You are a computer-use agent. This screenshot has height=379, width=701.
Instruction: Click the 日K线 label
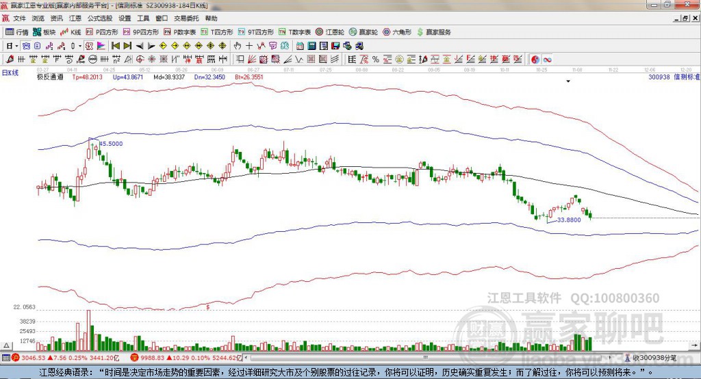coord(10,73)
